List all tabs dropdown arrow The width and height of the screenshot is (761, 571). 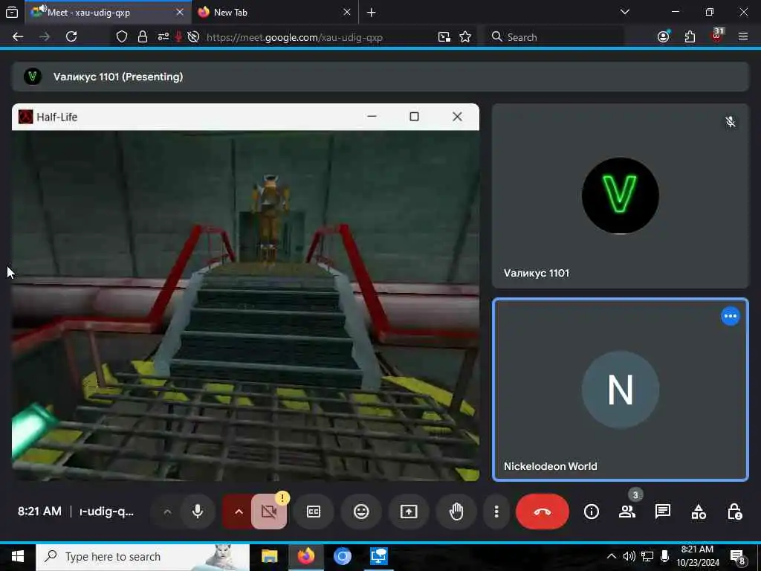[624, 12]
